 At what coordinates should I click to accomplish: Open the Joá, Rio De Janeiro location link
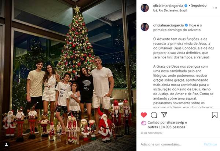pos(170,10)
